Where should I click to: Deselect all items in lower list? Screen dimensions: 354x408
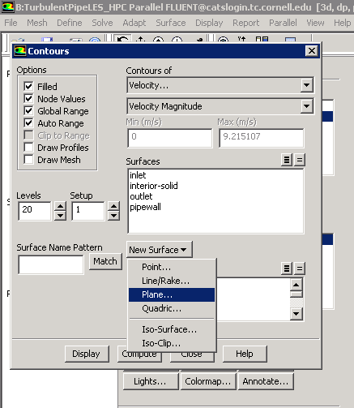tap(300, 268)
